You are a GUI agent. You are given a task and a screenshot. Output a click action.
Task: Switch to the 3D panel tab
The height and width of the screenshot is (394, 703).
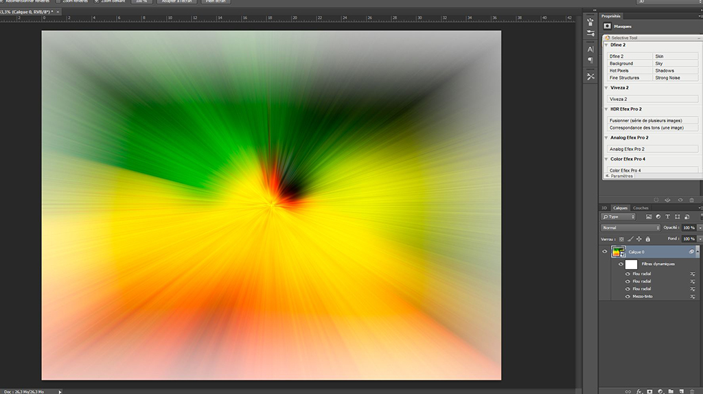(x=604, y=208)
